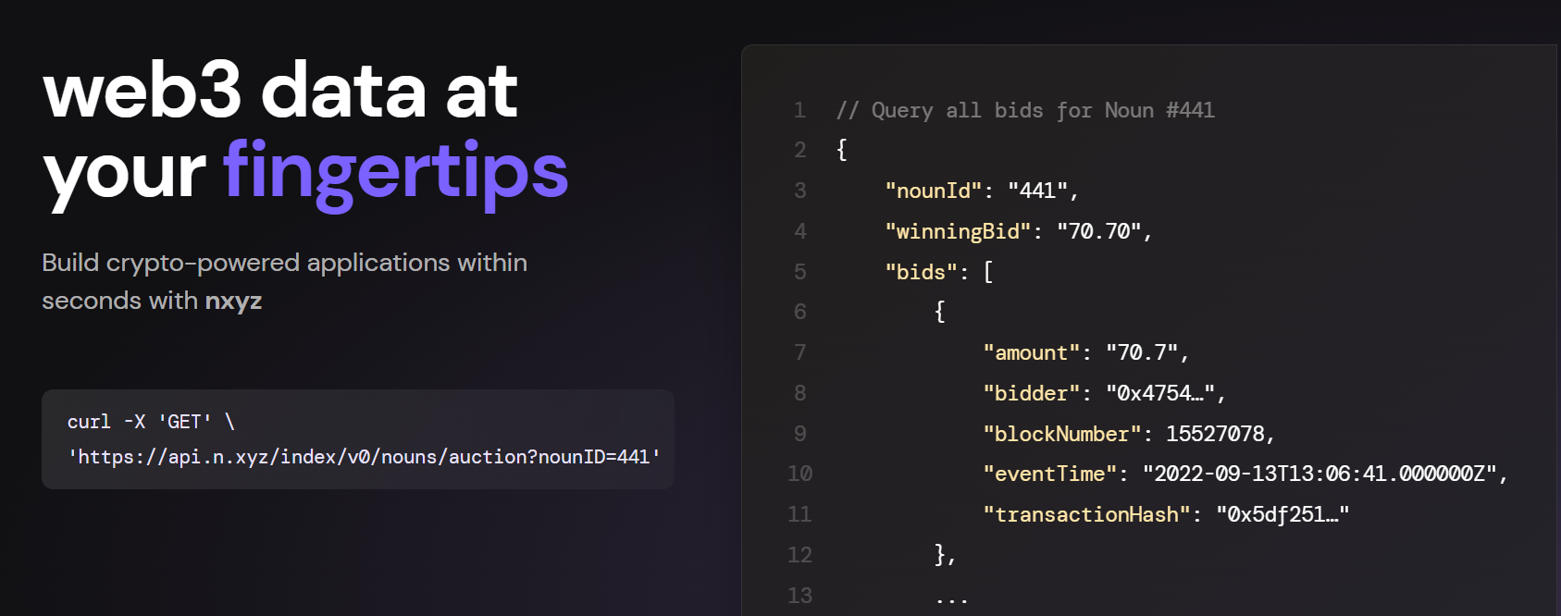Click the "web3 data at" headline
This screenshot has width=1561, height=616.
(279, 91)
